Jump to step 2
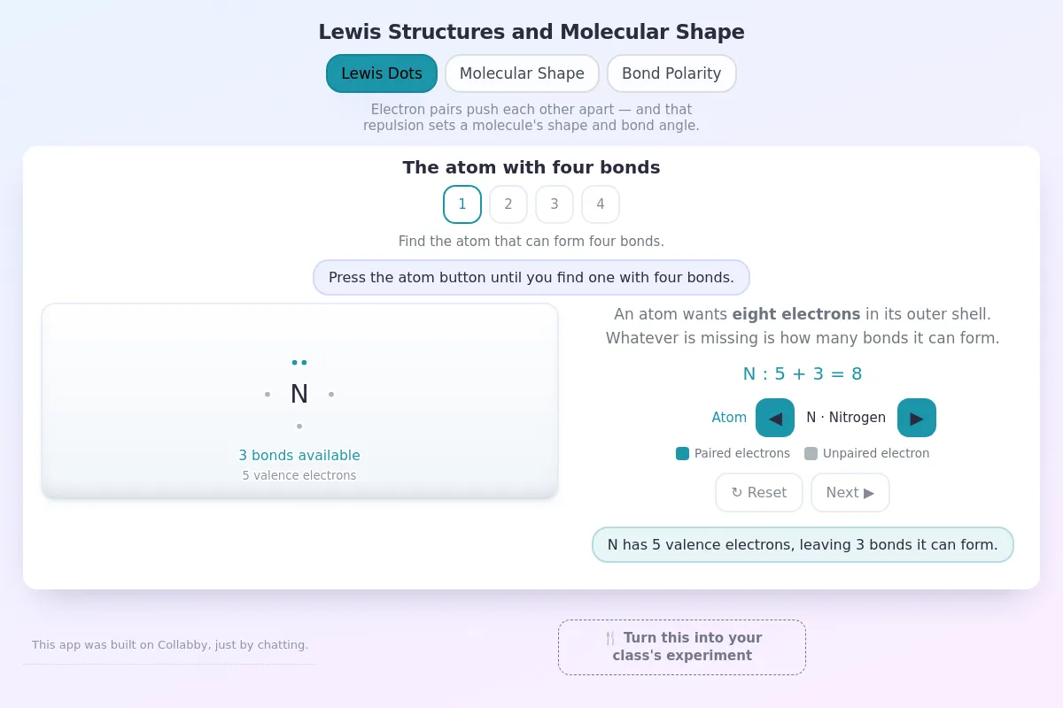This screenshot has width=1063, height=708. pyautogui.click(x=508, y=204)
